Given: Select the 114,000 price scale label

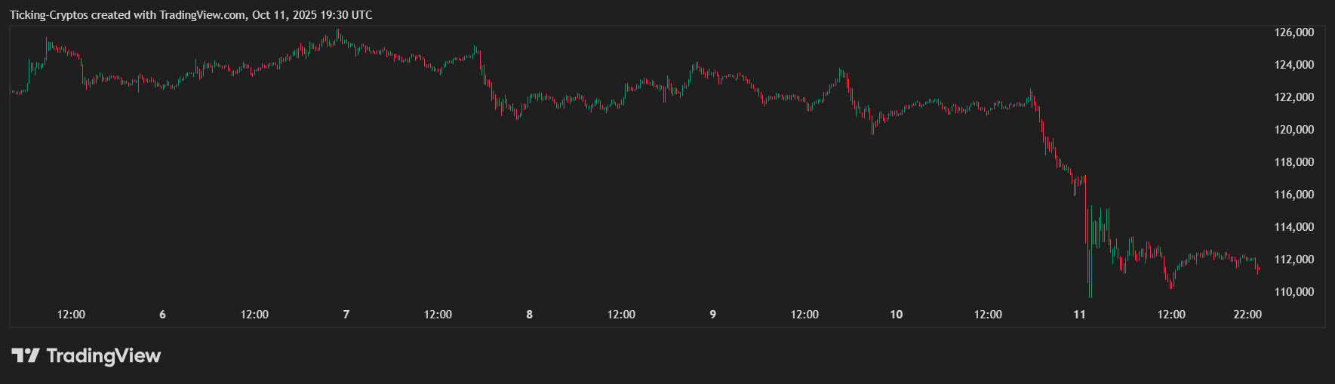Looking at the screenshot, I should (x=1293, y=227).
